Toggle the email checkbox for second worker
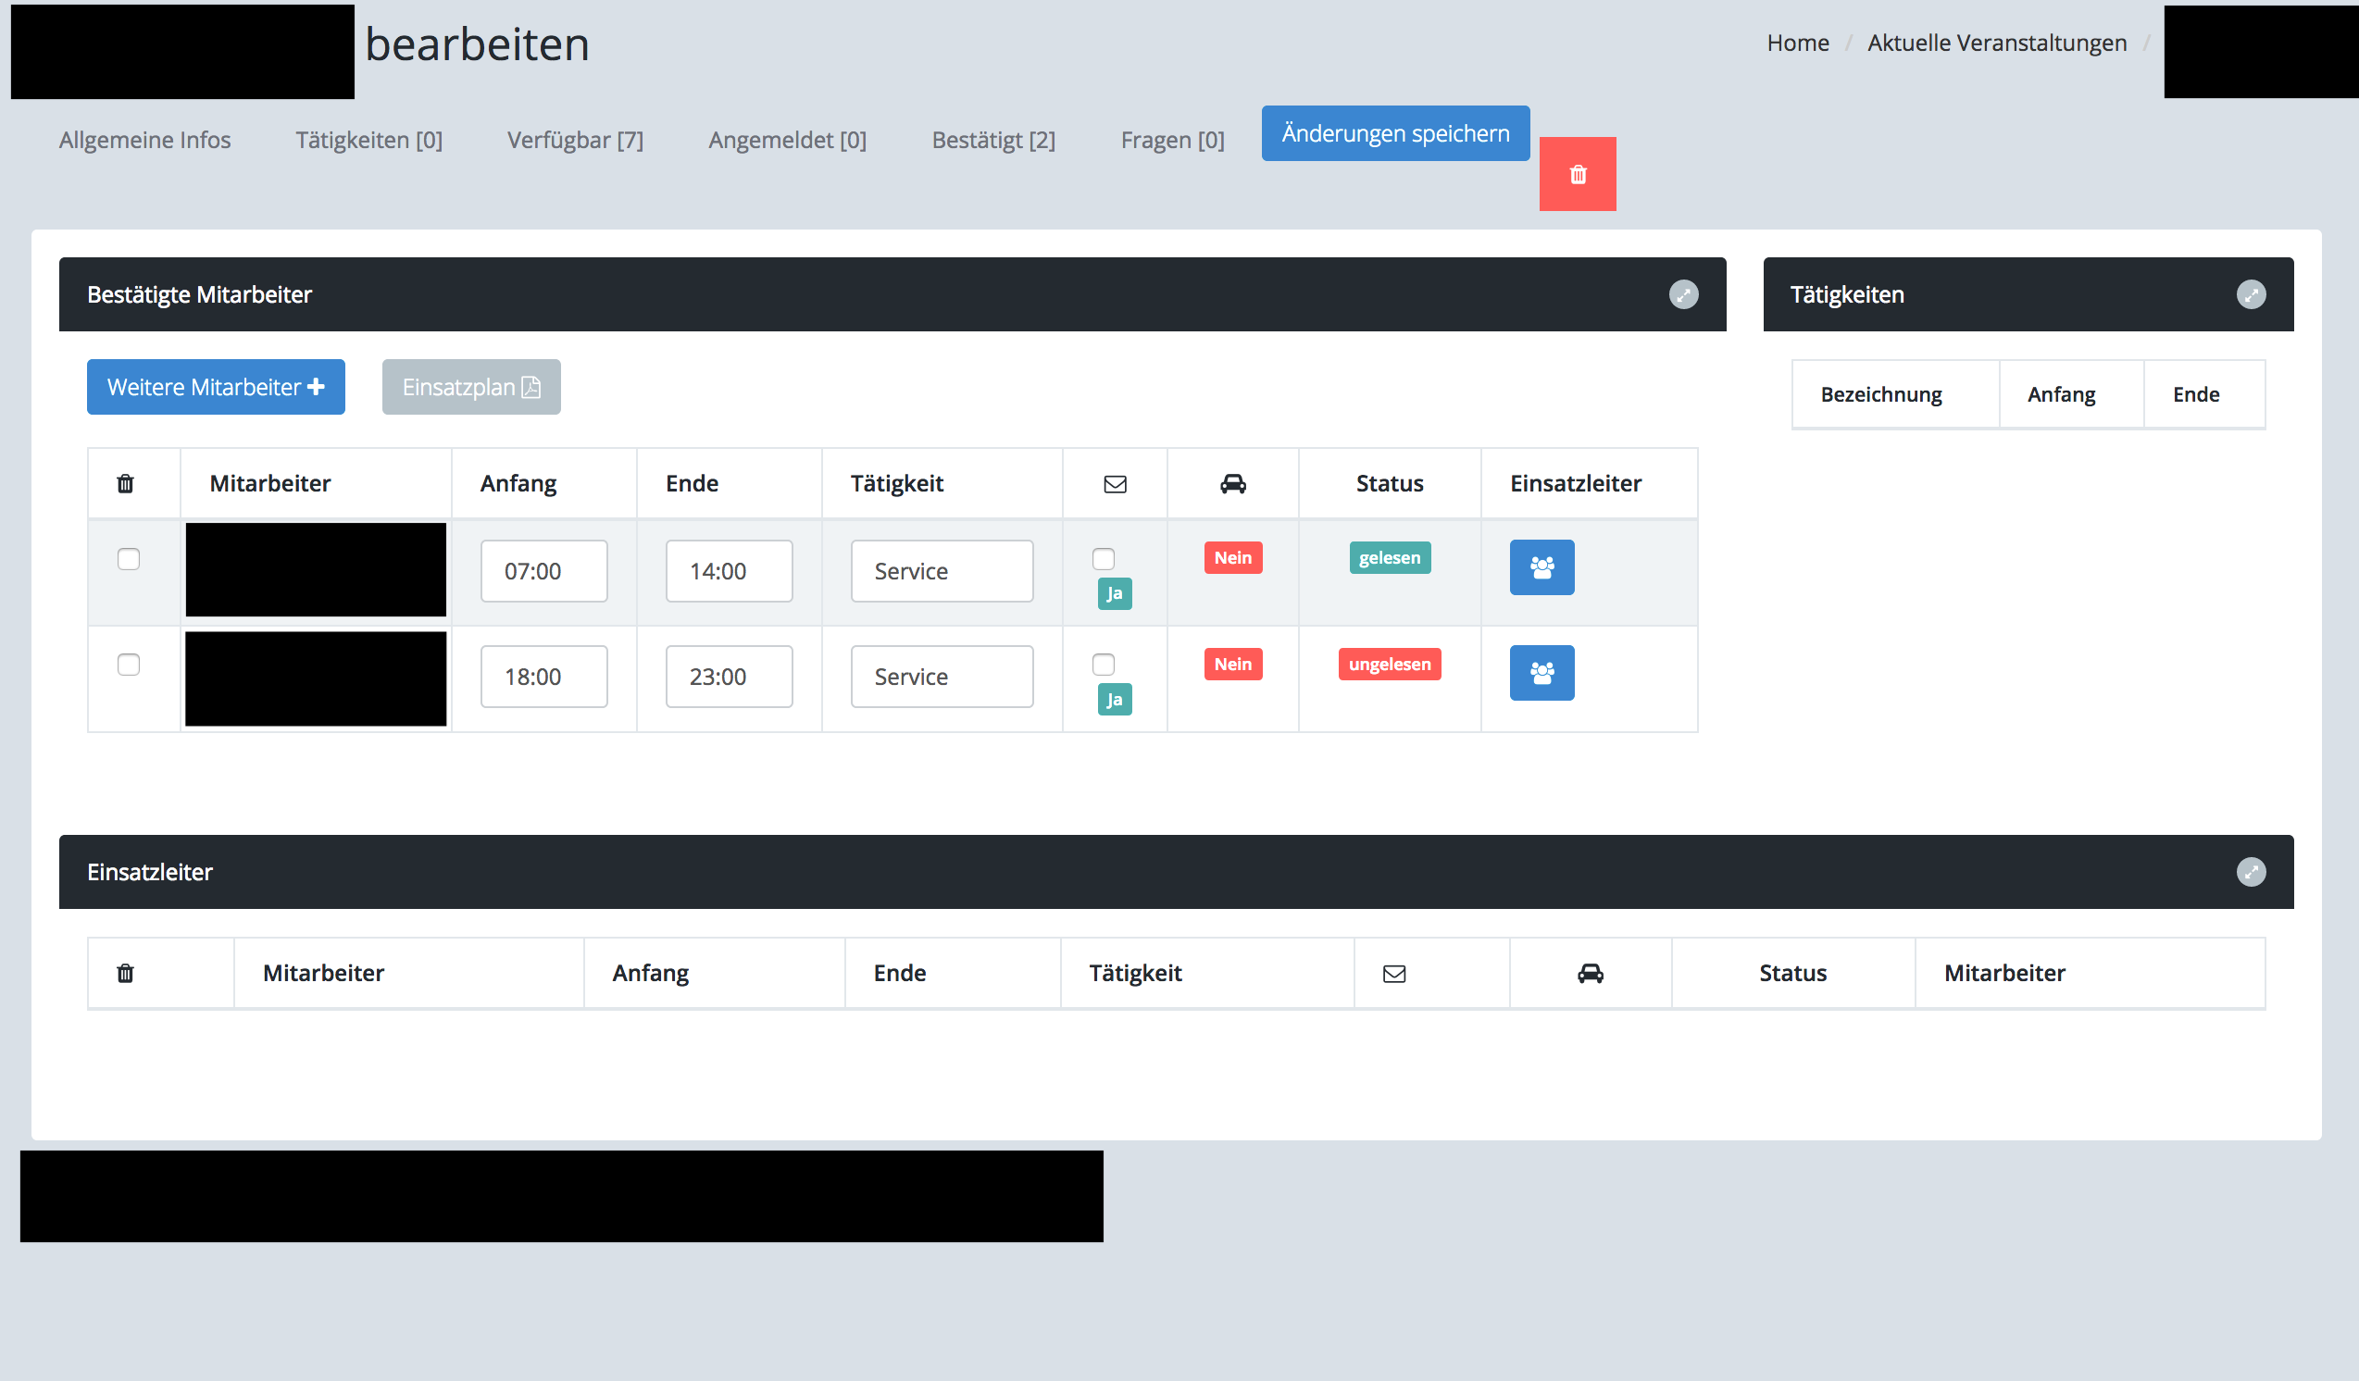The image size is (2359, 1381). click(1105, 663)
